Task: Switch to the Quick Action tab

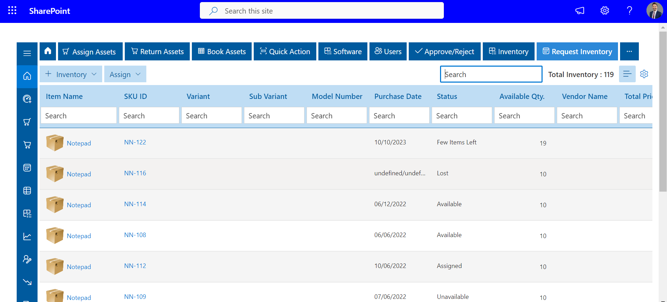Action: click(285, 51)
